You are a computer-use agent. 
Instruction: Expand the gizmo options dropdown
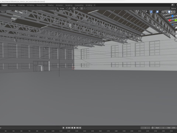[x=154, y=12]
